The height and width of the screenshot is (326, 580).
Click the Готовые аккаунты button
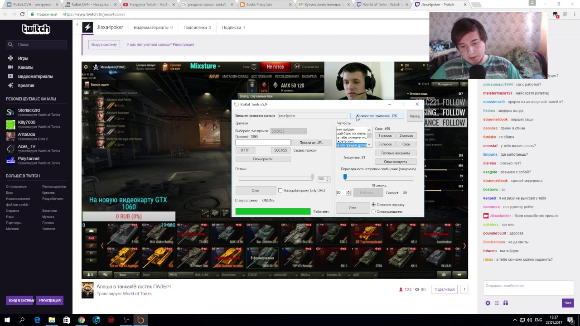pos(396,153)
